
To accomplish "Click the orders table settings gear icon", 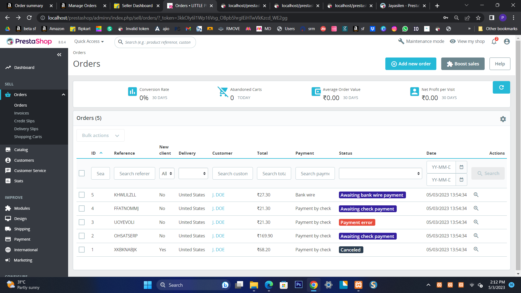I will (503, 119).
